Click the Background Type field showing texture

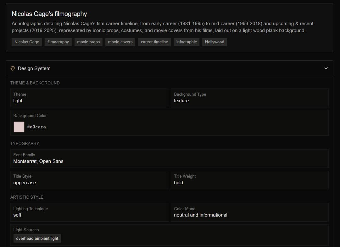(x=249, y=98)
